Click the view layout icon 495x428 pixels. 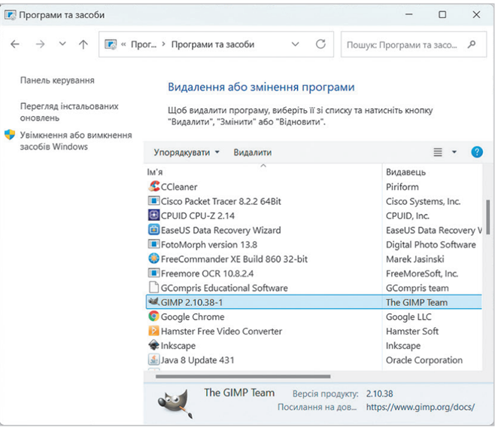(438, 152)
